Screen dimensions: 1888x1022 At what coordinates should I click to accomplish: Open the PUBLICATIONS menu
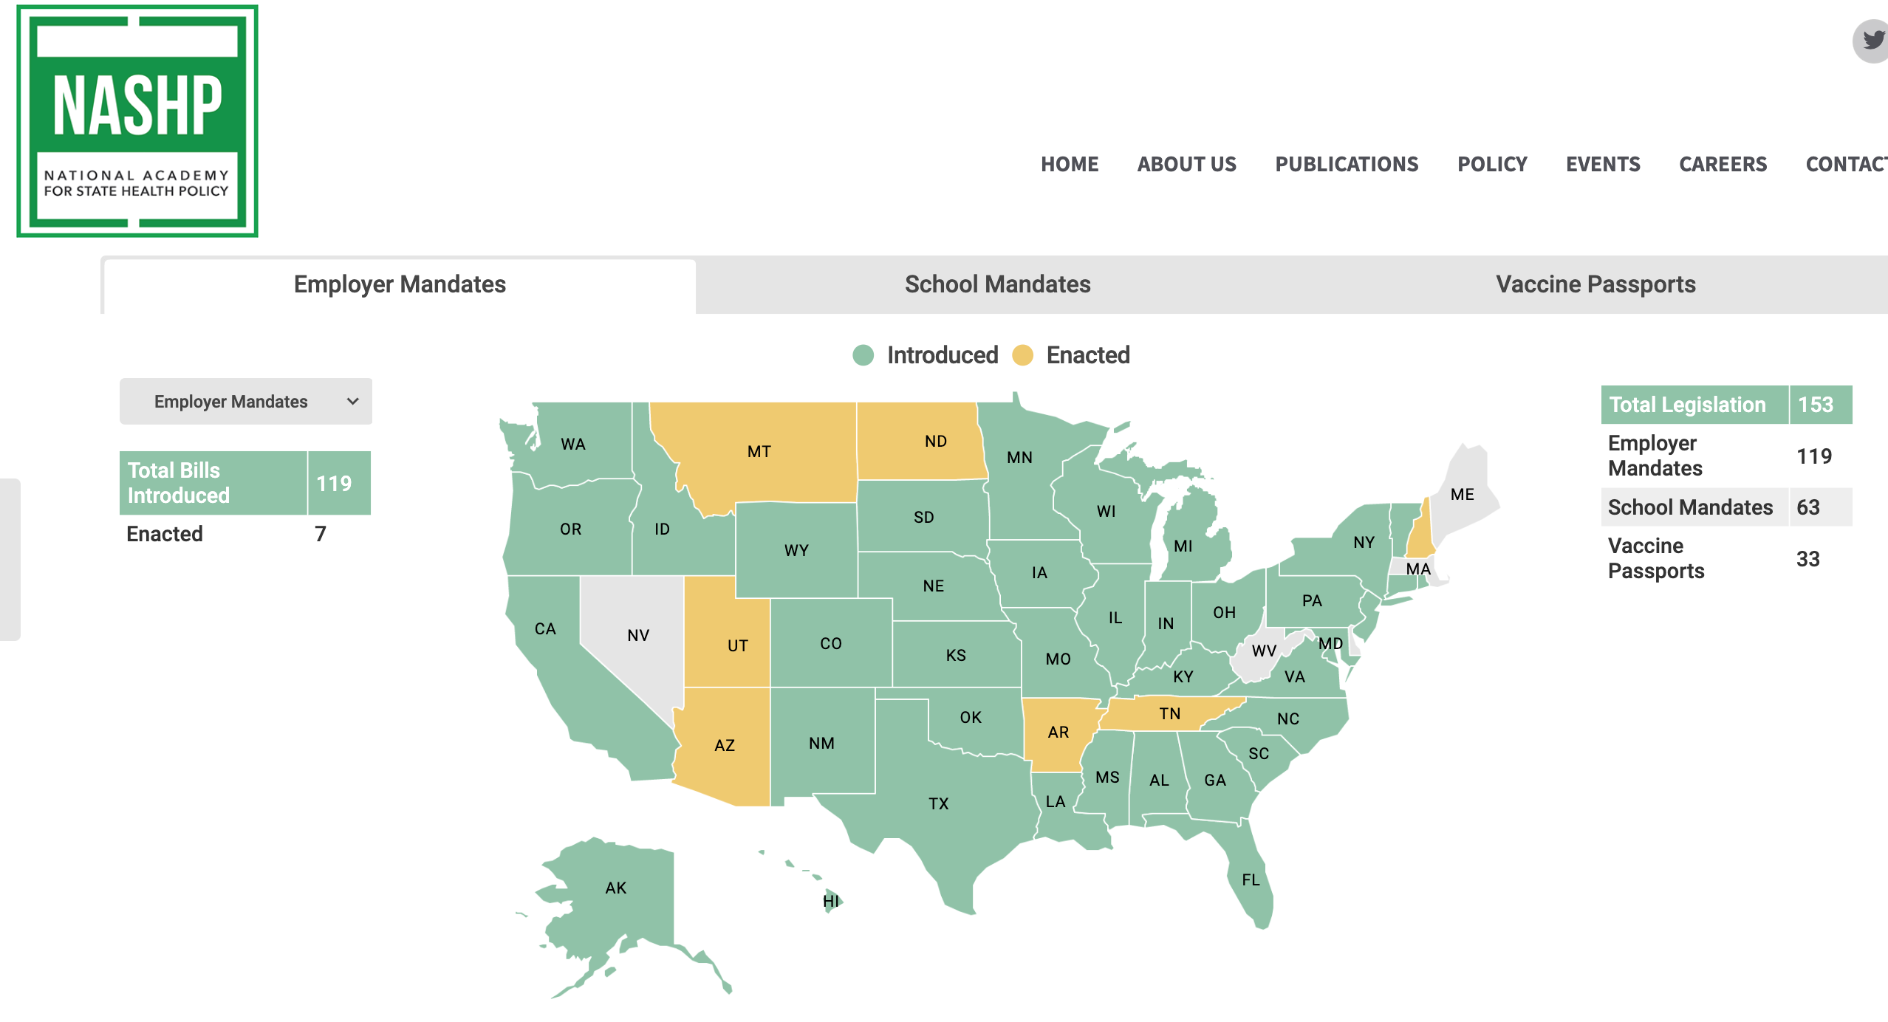pyautogui.click(x=1347, y=164)
